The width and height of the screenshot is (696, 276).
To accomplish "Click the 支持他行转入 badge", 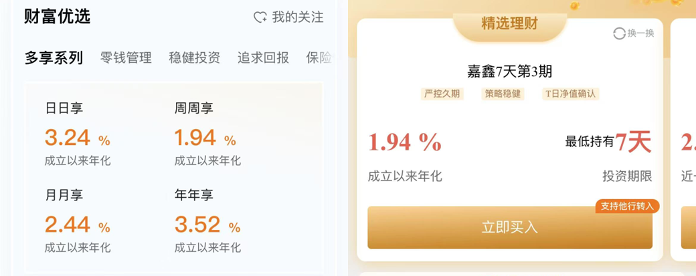I will pos(627,206).
